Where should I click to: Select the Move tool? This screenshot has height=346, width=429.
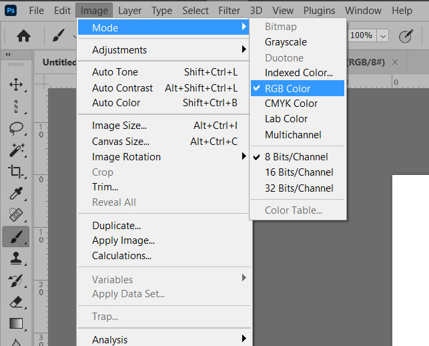pos(16,84)
